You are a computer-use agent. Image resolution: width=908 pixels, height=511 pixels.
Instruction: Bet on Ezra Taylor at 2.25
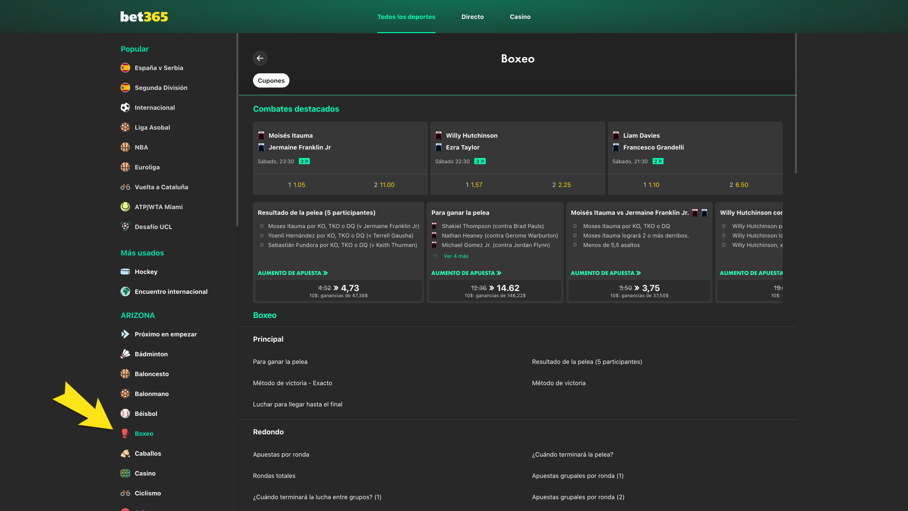click(561, 185)
